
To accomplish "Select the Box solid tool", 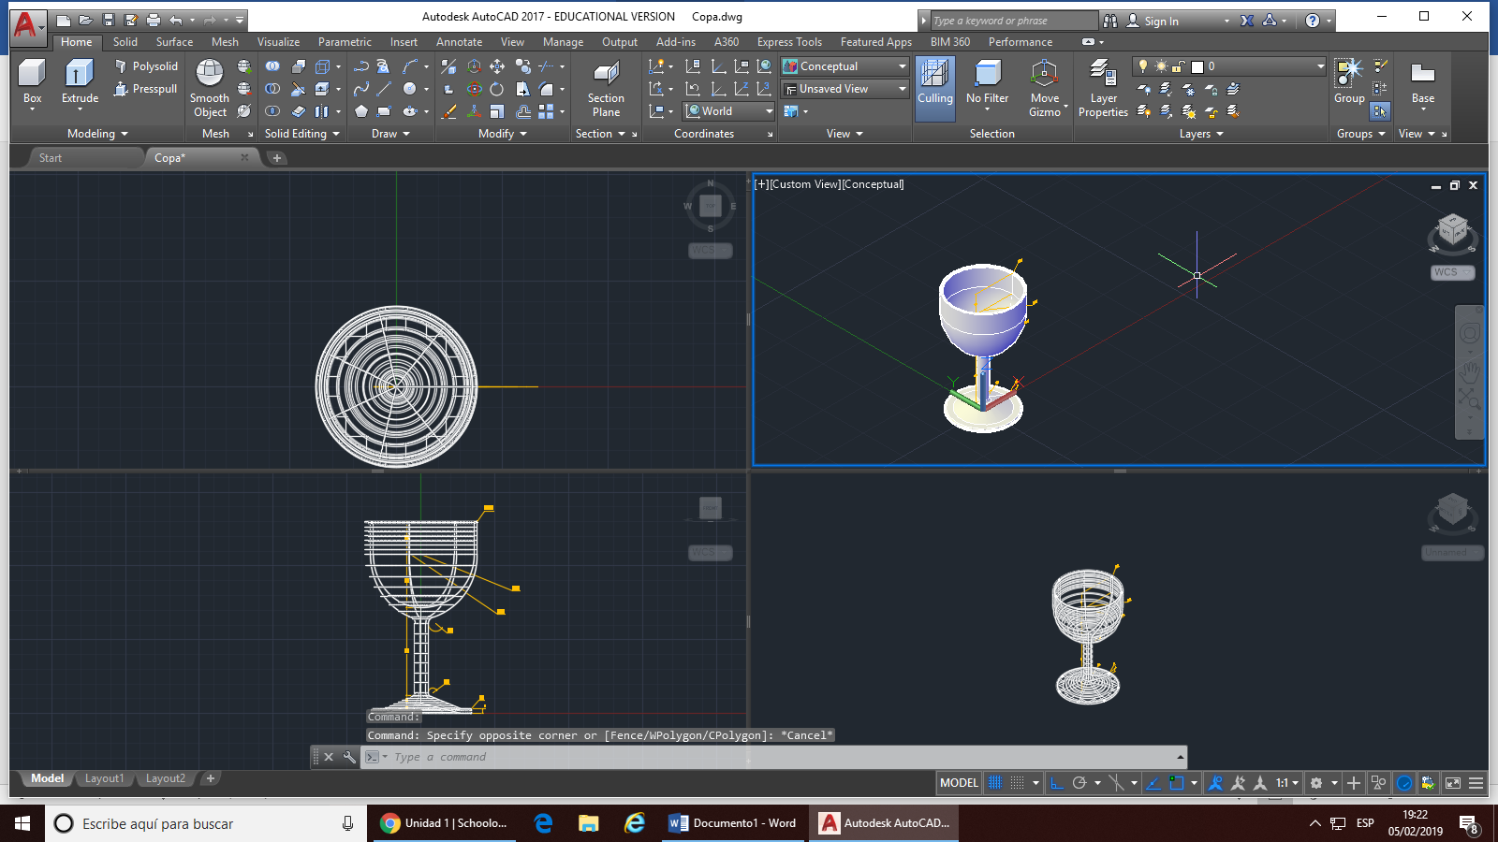I will pos(32,80).
